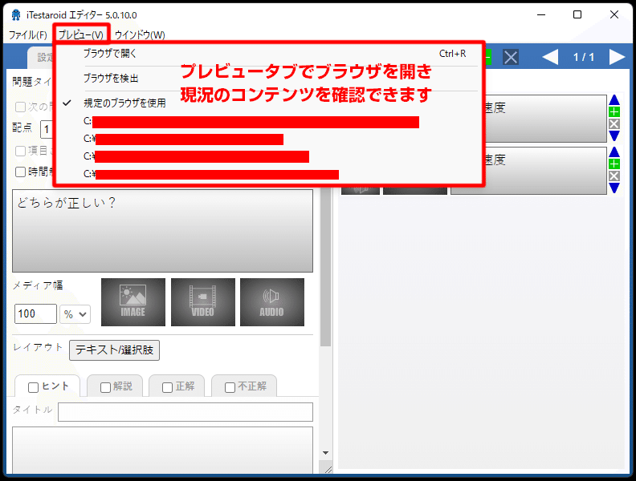Click the テキスト/選択肢 layout button
The width and height of the screenshot is (636, 481).
tap(114, 350)
